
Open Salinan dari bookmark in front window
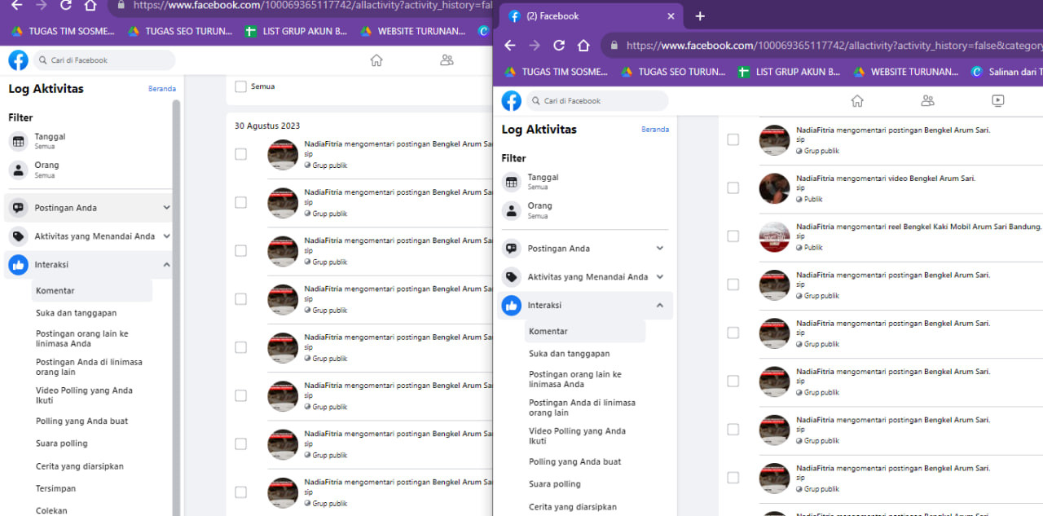click(x=1007, y=72)
